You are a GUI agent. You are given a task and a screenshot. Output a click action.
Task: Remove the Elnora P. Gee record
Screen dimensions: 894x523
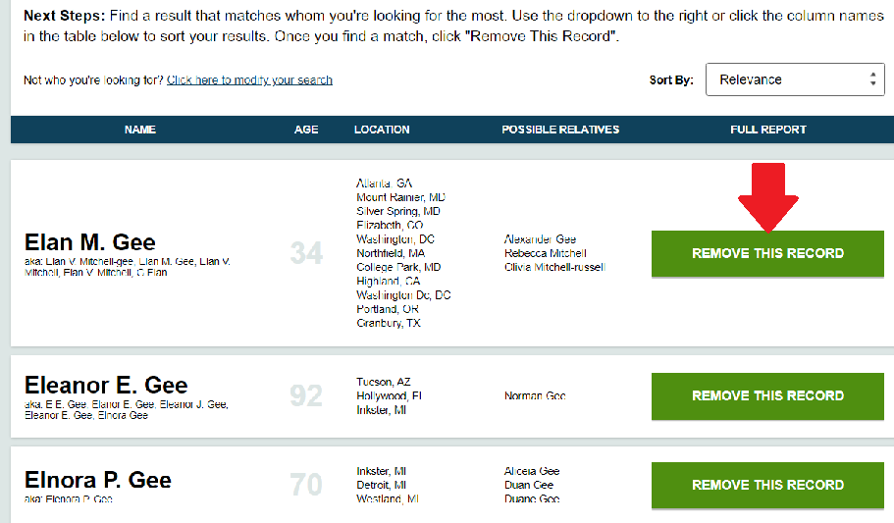(x=767, y=485)
